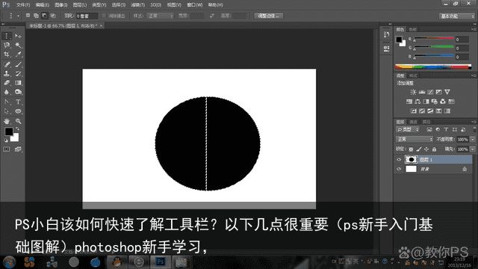Toggle visibility of the 背景 layer
The image size is (478, 269).
point(399,169)
